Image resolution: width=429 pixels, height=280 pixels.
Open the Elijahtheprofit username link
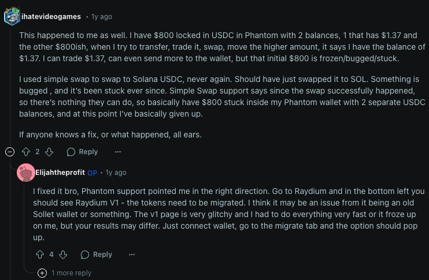60,173
